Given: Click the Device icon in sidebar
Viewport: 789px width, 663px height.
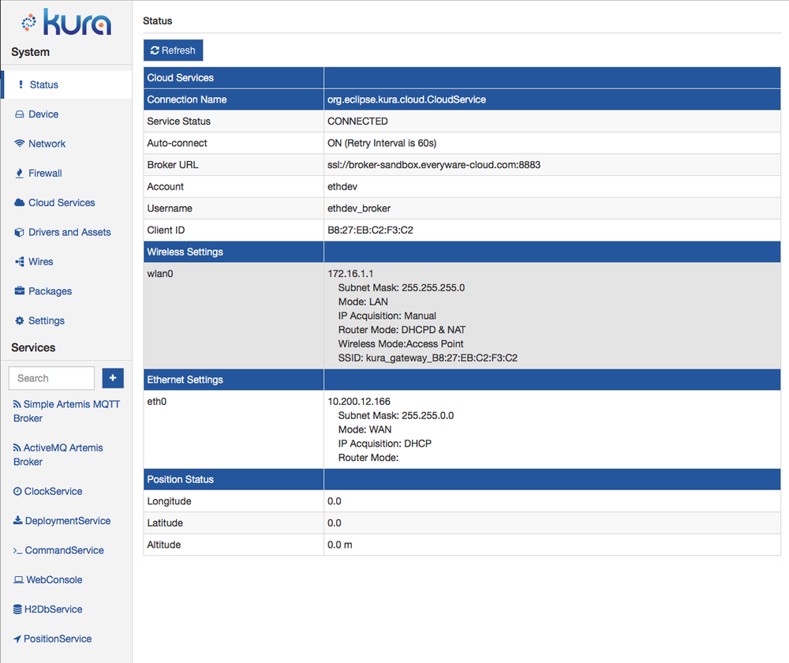Looking at the screenshot, I should tap(19, 114).
